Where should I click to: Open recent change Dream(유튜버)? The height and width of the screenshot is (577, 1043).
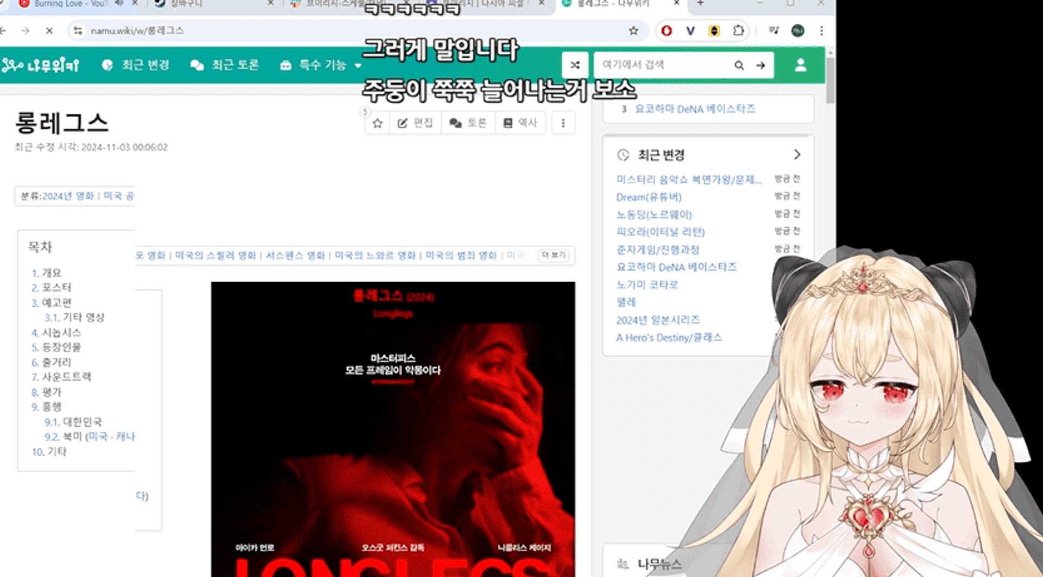tap(649, 197)
